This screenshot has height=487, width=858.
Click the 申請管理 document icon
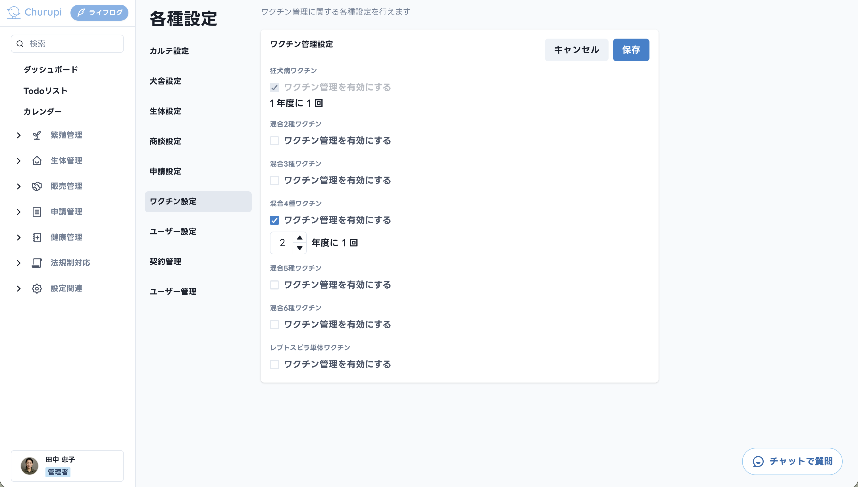pyautogui.click(x=37, y=212)
